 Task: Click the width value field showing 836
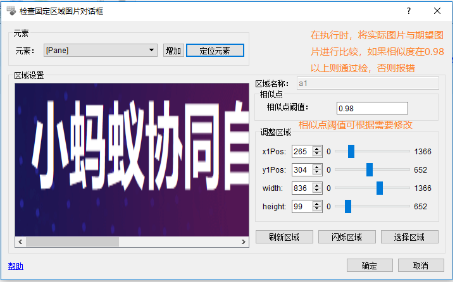point(302,188)
